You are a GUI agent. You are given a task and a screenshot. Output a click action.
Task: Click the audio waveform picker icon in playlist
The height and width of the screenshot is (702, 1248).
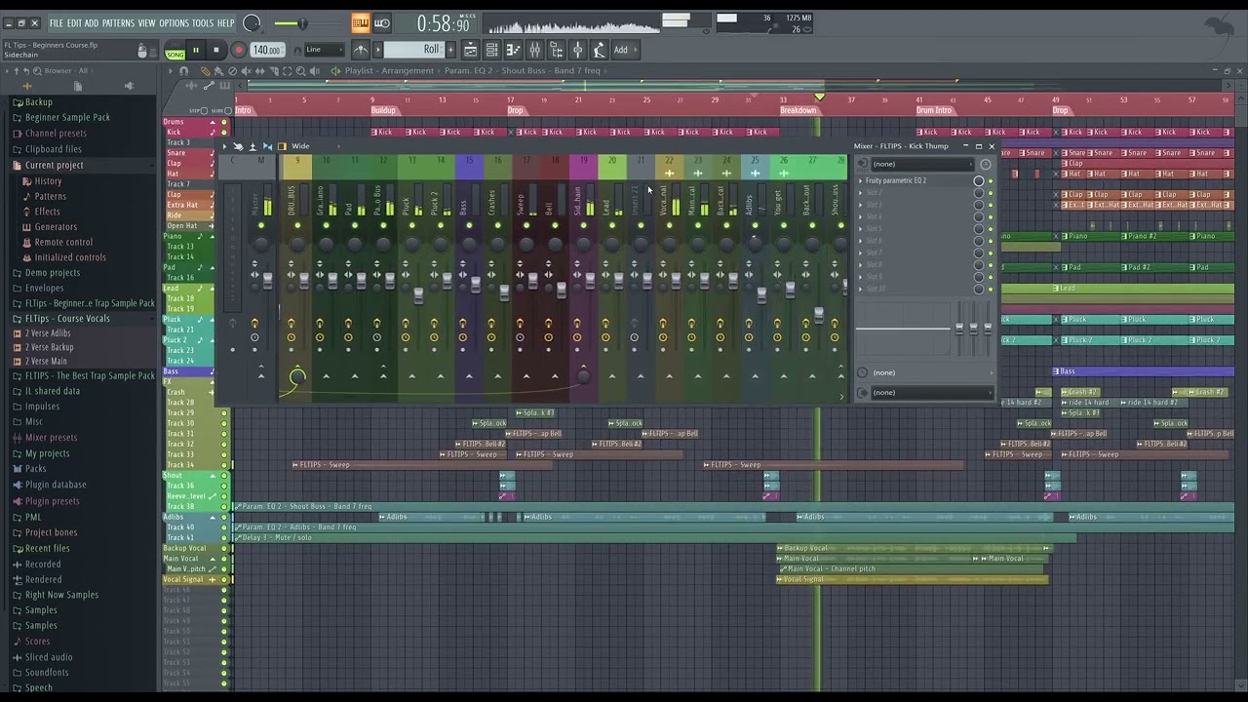click(x=191, y=86)
